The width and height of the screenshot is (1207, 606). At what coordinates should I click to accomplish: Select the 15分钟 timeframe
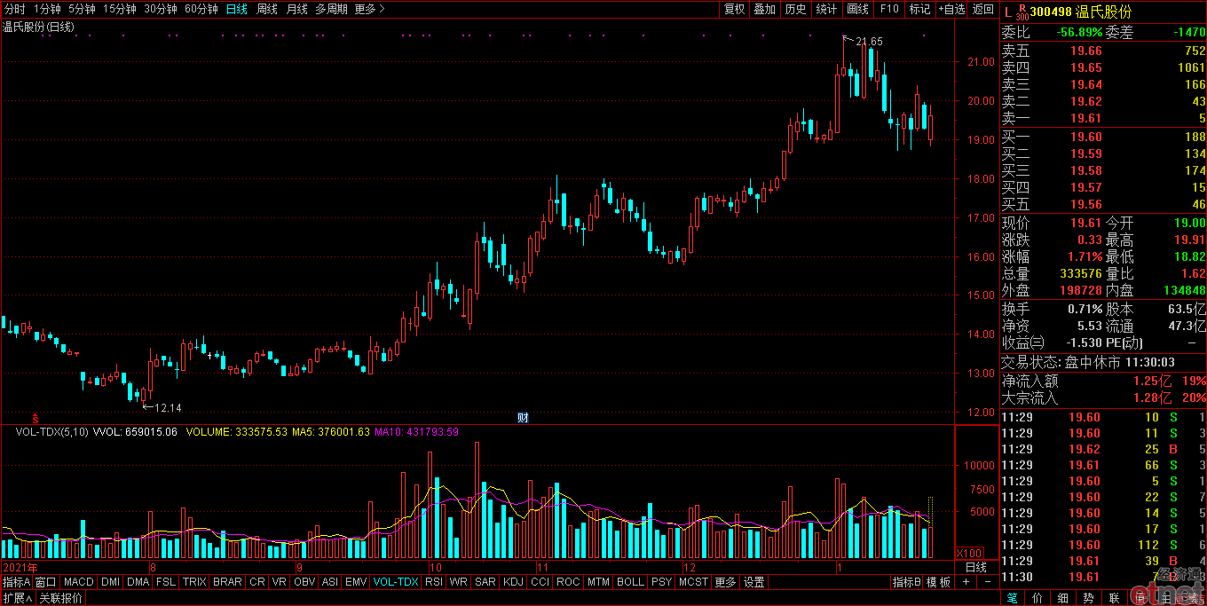[120, 9]
